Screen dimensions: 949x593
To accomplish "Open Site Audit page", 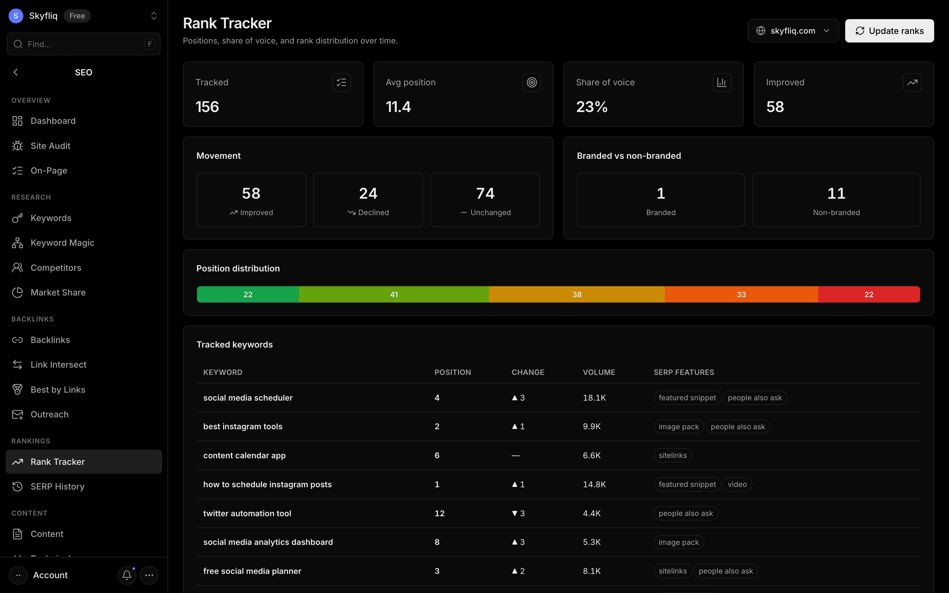I will pyautogui.click(x=83, y=146).
